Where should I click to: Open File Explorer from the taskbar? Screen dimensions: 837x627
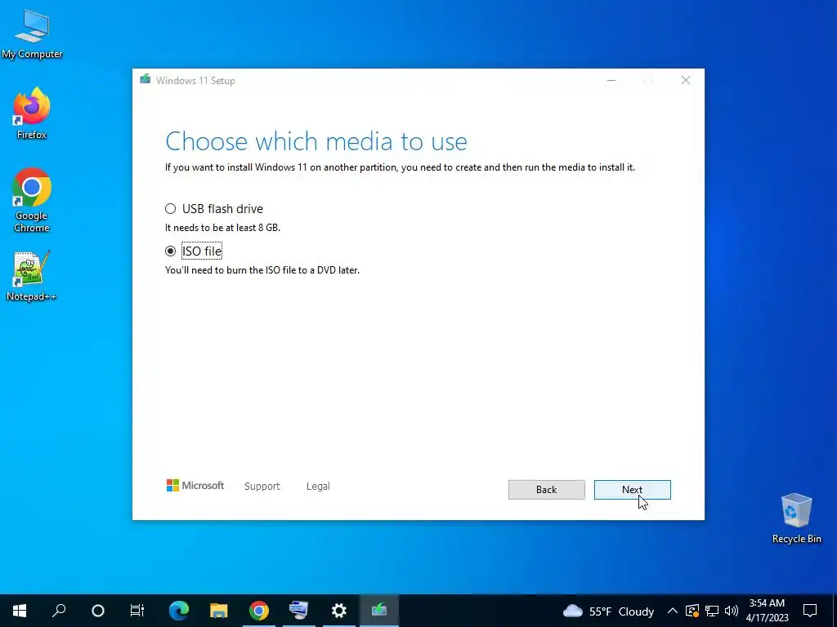tap(219, 611)
